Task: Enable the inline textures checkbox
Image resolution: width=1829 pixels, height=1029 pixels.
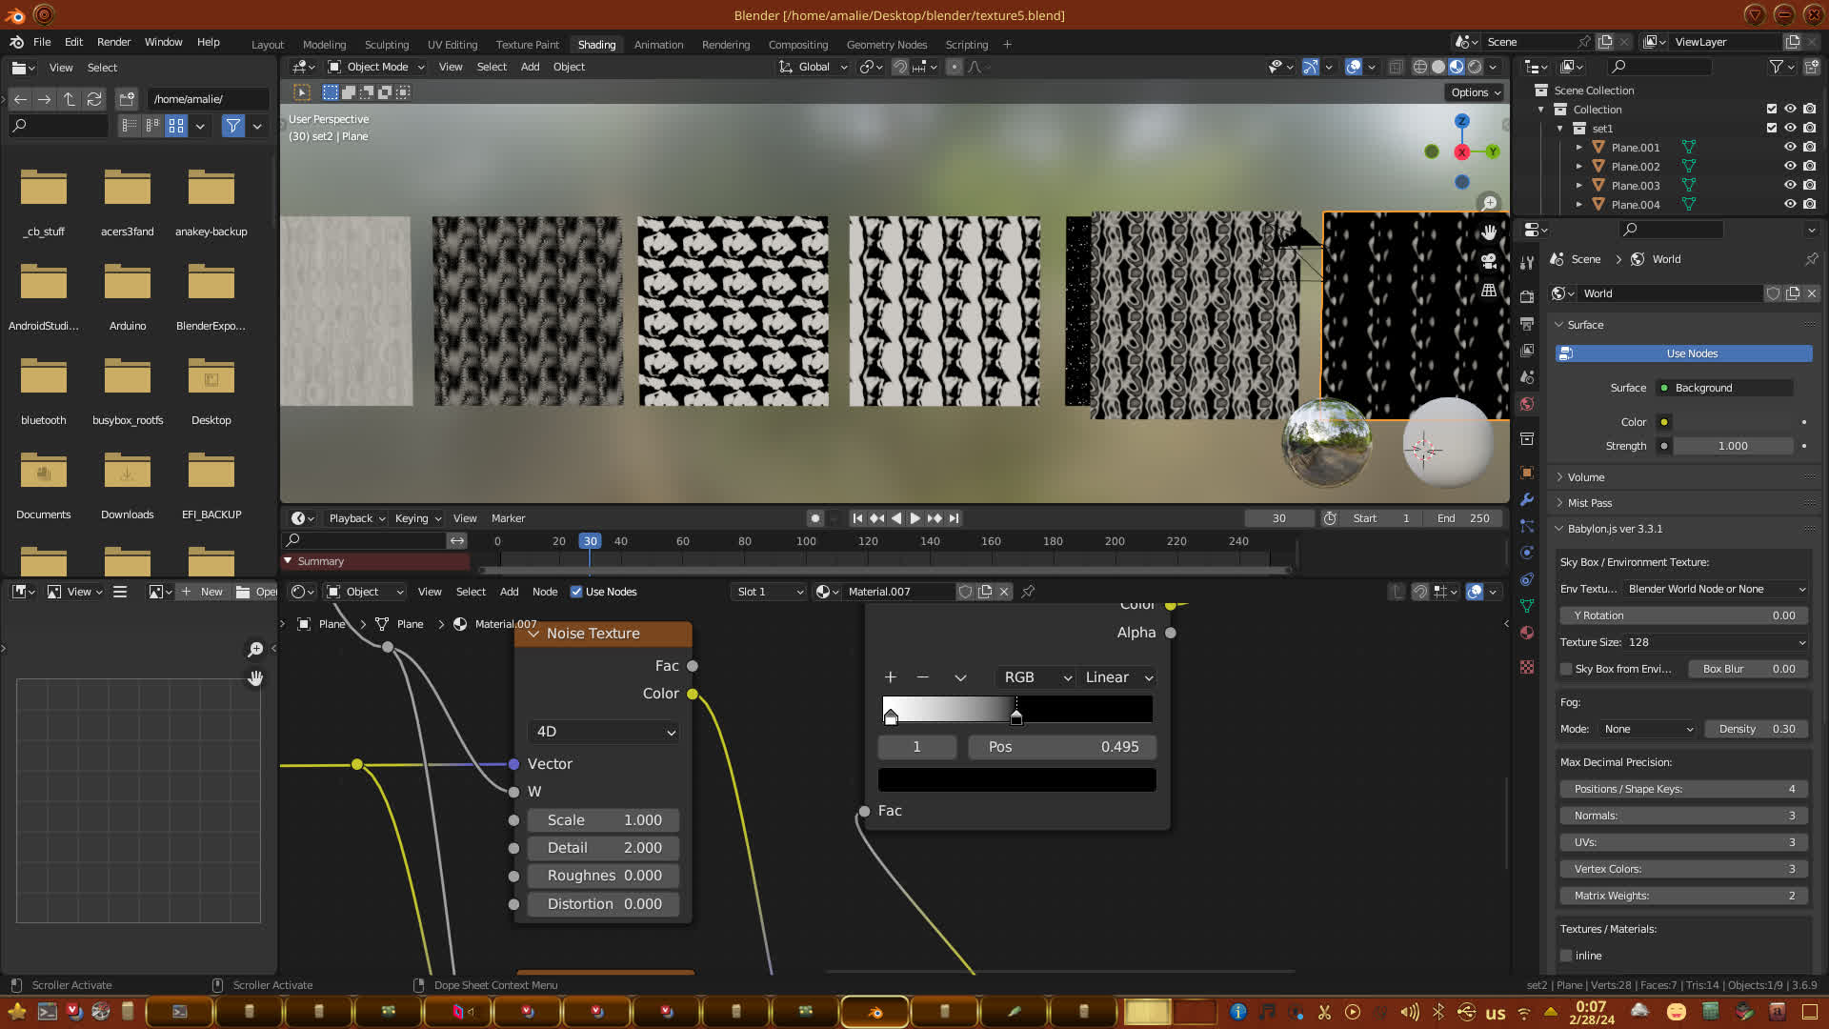Action: pos(1566,956)
